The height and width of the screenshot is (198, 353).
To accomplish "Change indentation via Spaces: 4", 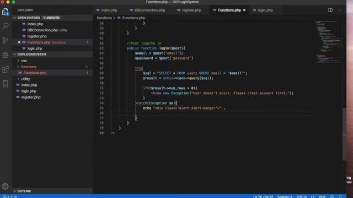I will [x=285, y=197].
